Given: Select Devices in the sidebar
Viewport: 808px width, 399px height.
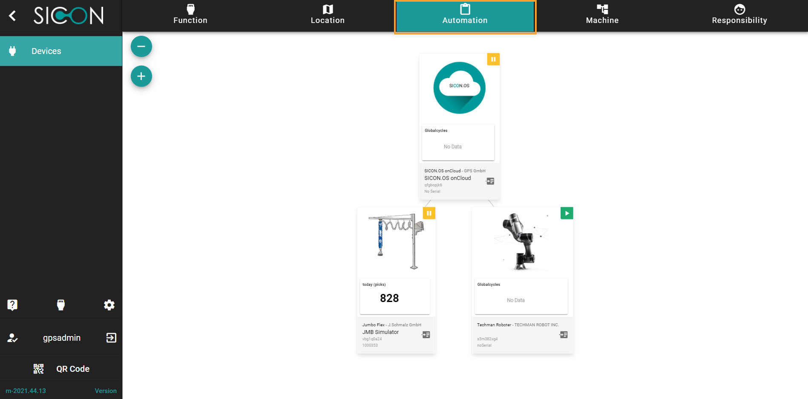Looking at the screenshot, I should coord(61,51).
